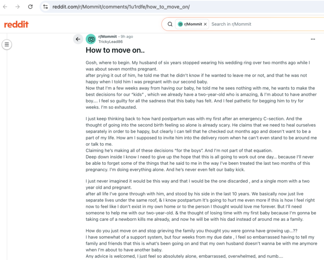Go to Reddit home via logo
This screenshot has height=260, width=324.
[16, 24]
